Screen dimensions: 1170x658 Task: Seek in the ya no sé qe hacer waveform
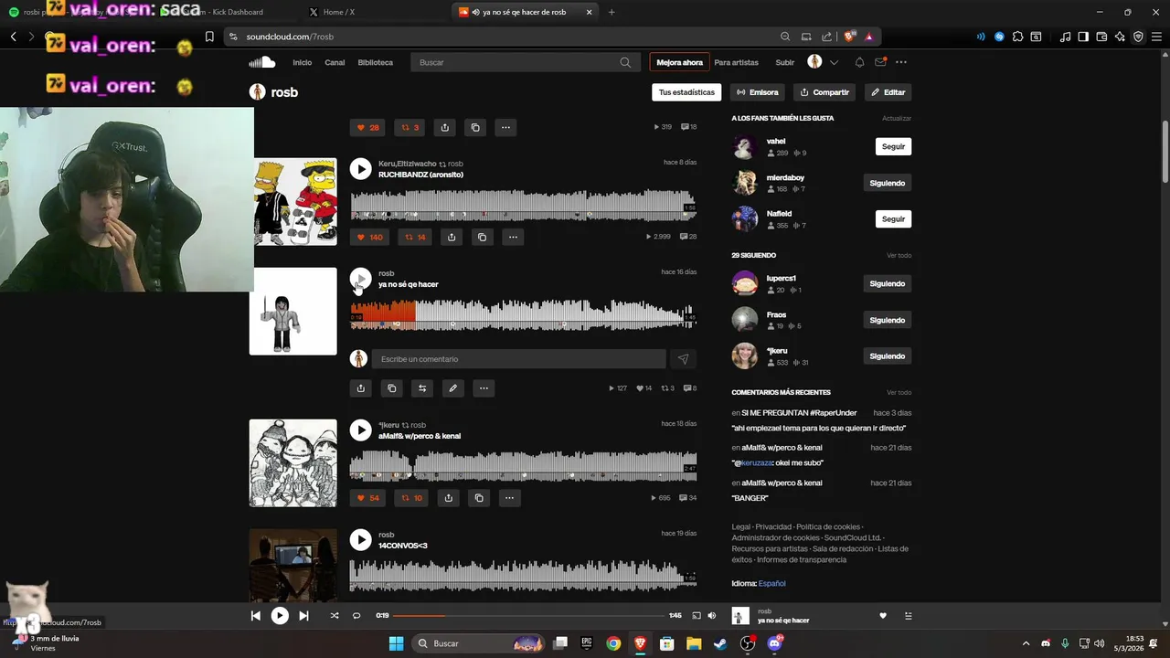click(523, 314)
